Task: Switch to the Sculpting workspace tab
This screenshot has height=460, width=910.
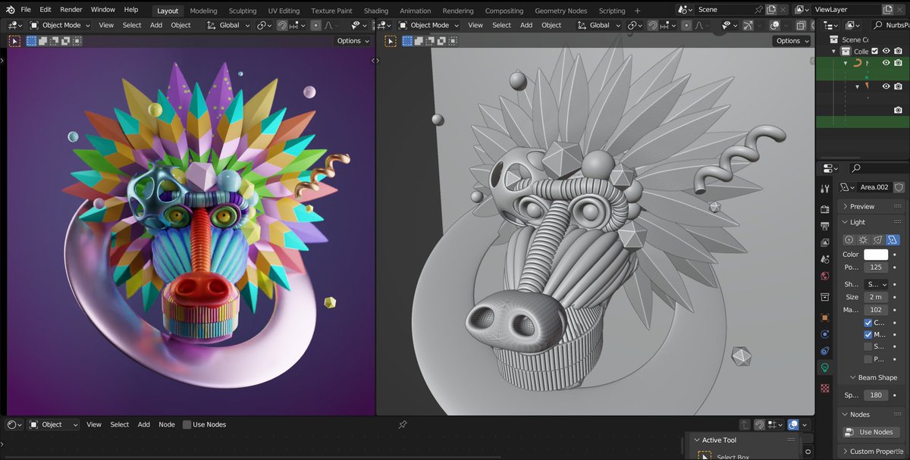Action: coord(243,11)
